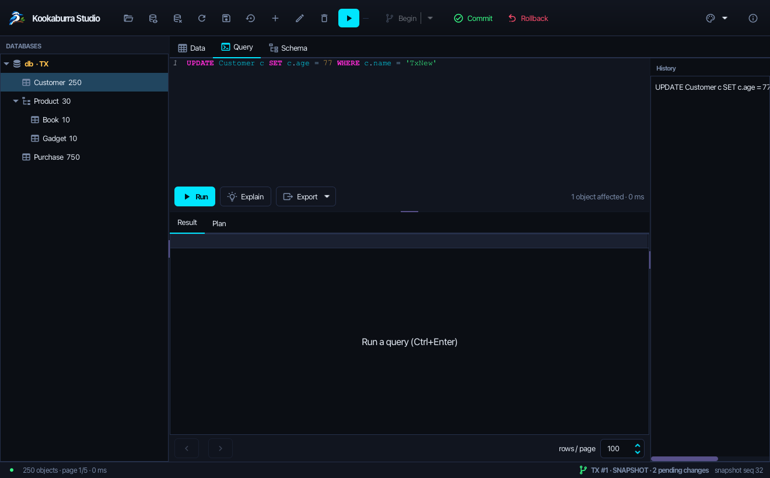Image resolution: width=770 pixels, height=478 pixels.
Task: Save with the floppy disk icon
Action: (226, 18)
